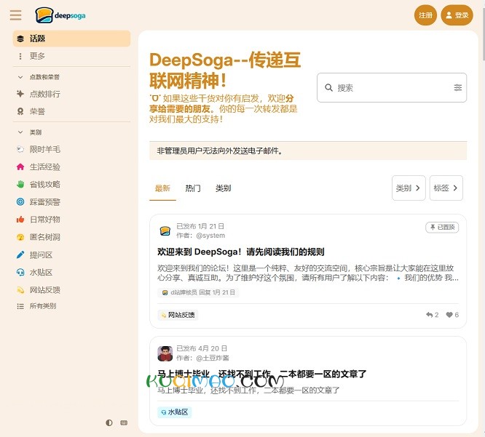Open the 类别 filter dropdown
Viewport: 485px width, 437px height.
[409, 188]
